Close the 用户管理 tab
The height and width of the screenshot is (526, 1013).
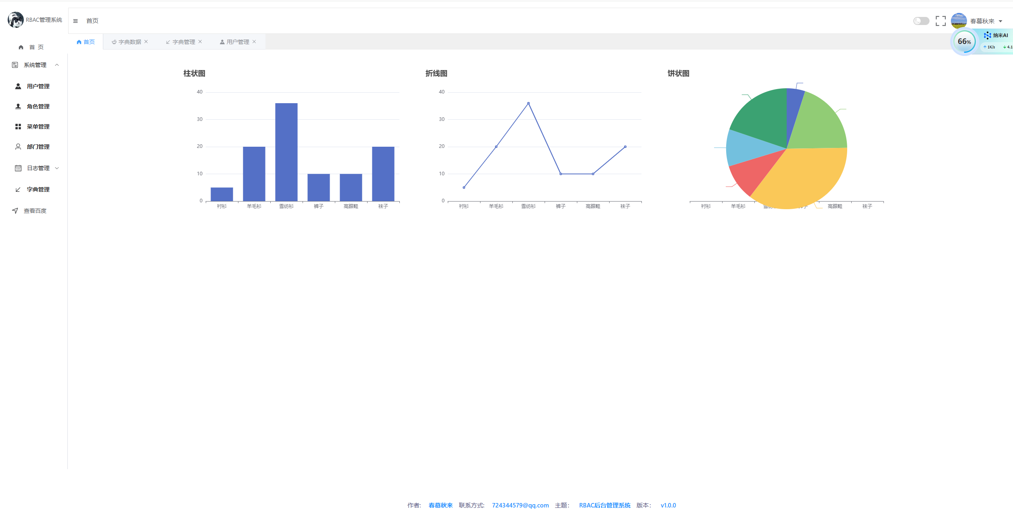(x=254, y=42)
